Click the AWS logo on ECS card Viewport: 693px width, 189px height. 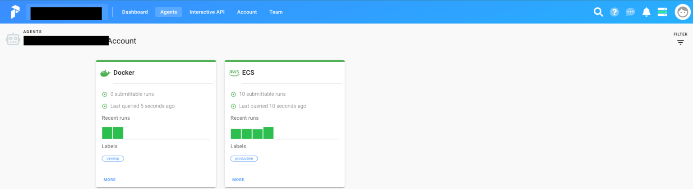tap(234, 73)
